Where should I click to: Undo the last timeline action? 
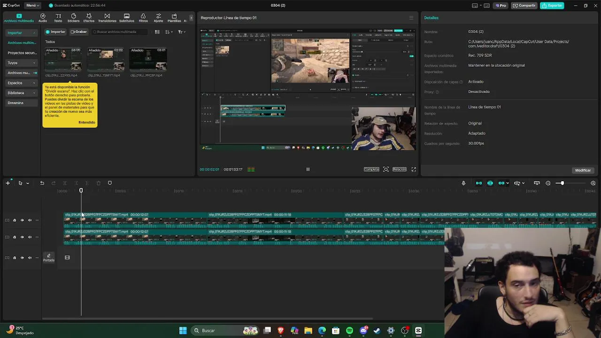tap(42, 183)
